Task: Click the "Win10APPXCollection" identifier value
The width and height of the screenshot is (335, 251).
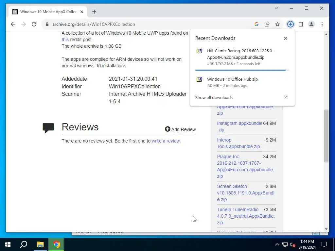Action: (134, 86)
